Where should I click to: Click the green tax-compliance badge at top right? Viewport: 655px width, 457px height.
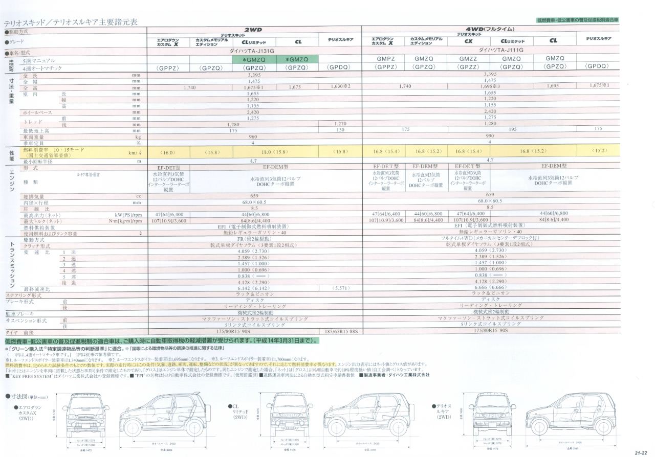[x=577, y=20]
